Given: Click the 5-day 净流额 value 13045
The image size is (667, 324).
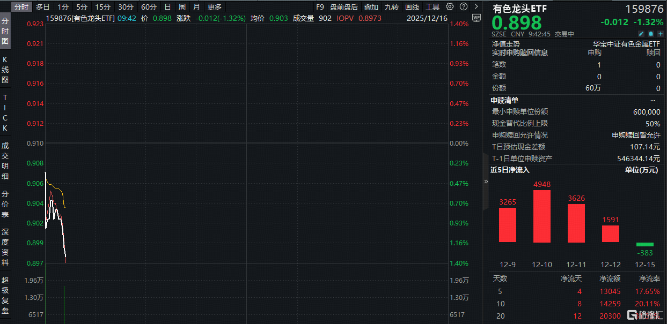Looking at the screenshot, I should coord(611,291).
